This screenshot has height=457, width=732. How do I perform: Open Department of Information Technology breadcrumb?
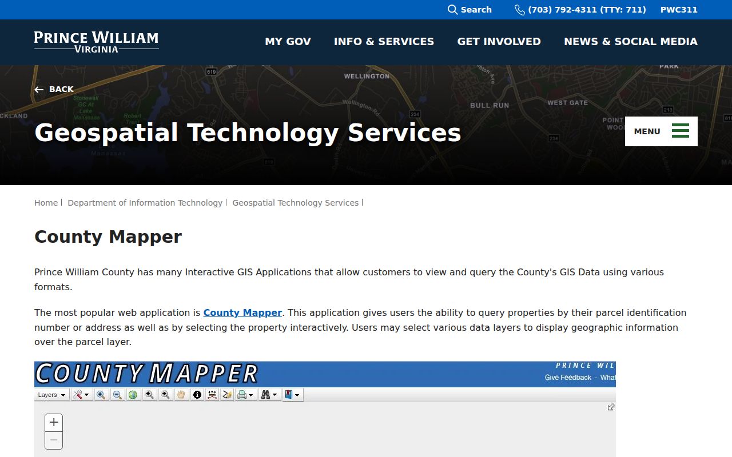point(145,203)
